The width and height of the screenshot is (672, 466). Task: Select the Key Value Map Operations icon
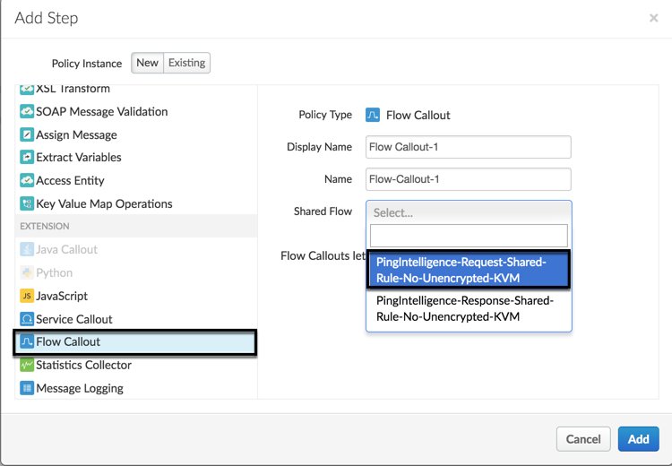coord(27,204)
